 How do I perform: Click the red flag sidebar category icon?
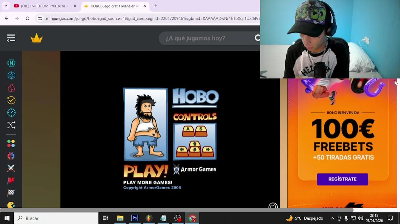click(11, 180)
